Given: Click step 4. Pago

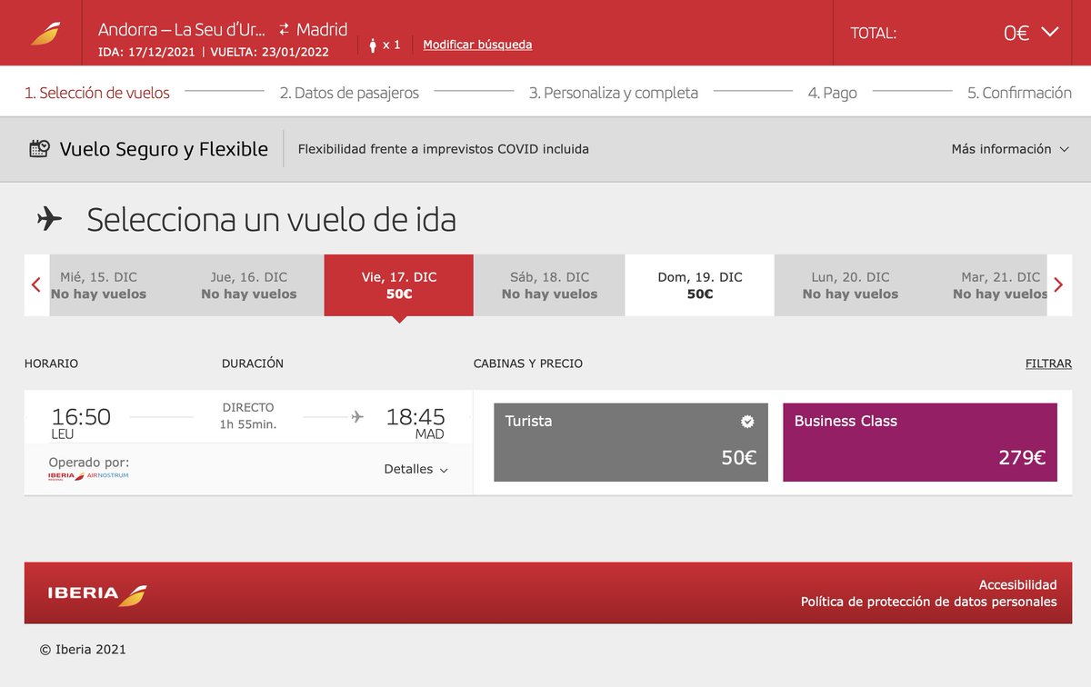Looking at the screenshot, I should pyautogui.click(x=833, y=93).
